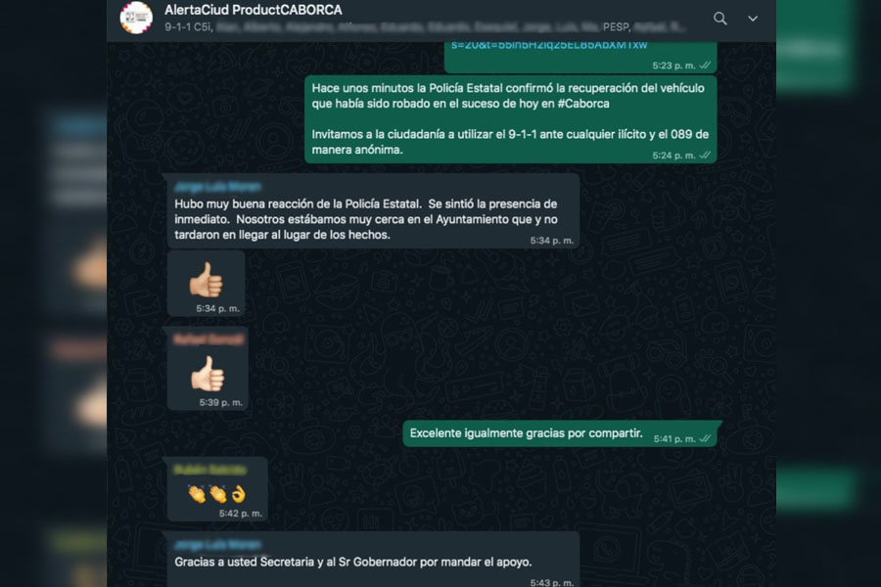Image resolution: width=881 pixels, height=587 pixels.
Task: Select the 'Hubo muy buena reacción' message
Action: coord(373,210)
